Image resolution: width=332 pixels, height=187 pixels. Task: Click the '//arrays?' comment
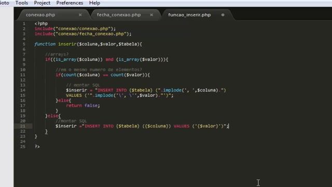coord(57,54)
